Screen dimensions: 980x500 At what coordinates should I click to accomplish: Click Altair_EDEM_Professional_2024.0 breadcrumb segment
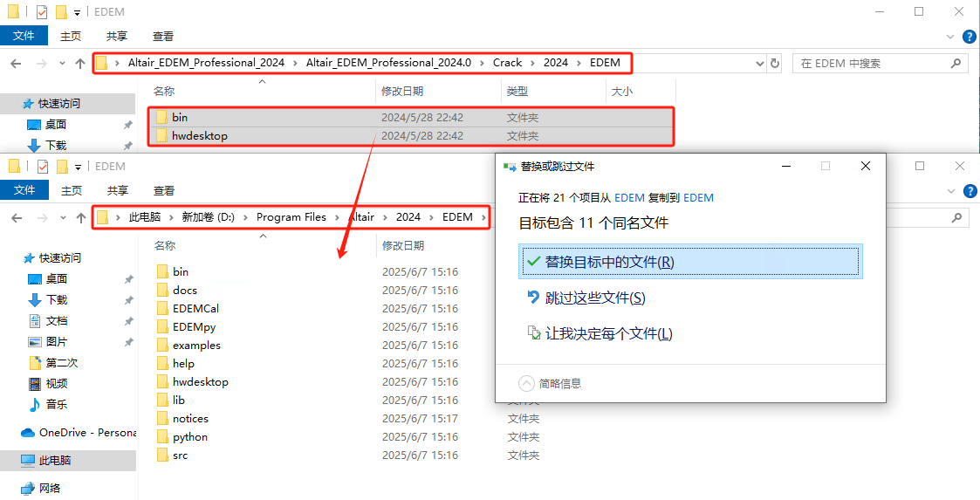coord(388,63)
